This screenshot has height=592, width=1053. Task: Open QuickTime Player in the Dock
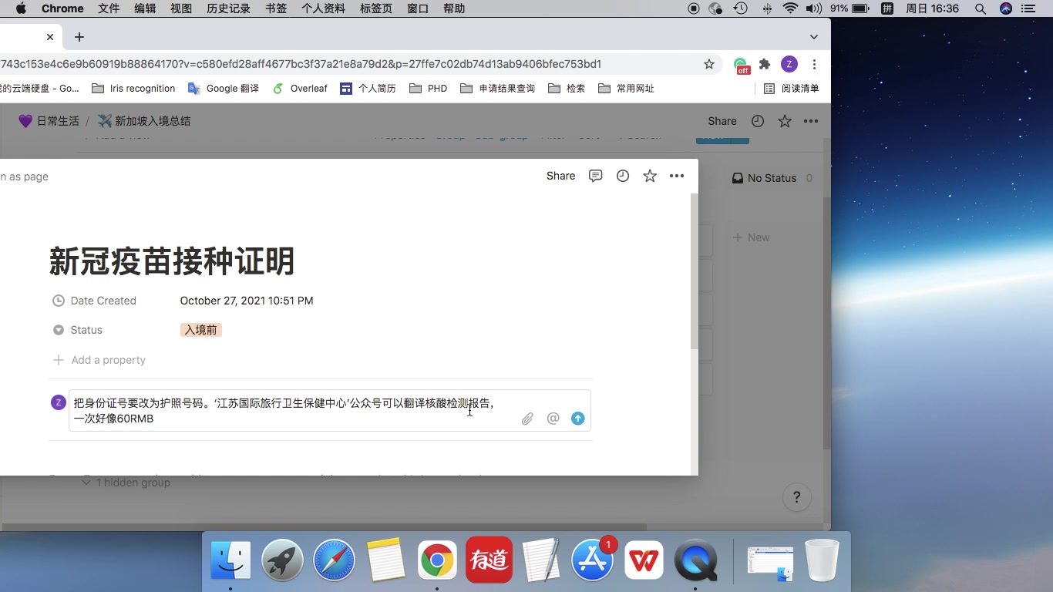(695, 560)
